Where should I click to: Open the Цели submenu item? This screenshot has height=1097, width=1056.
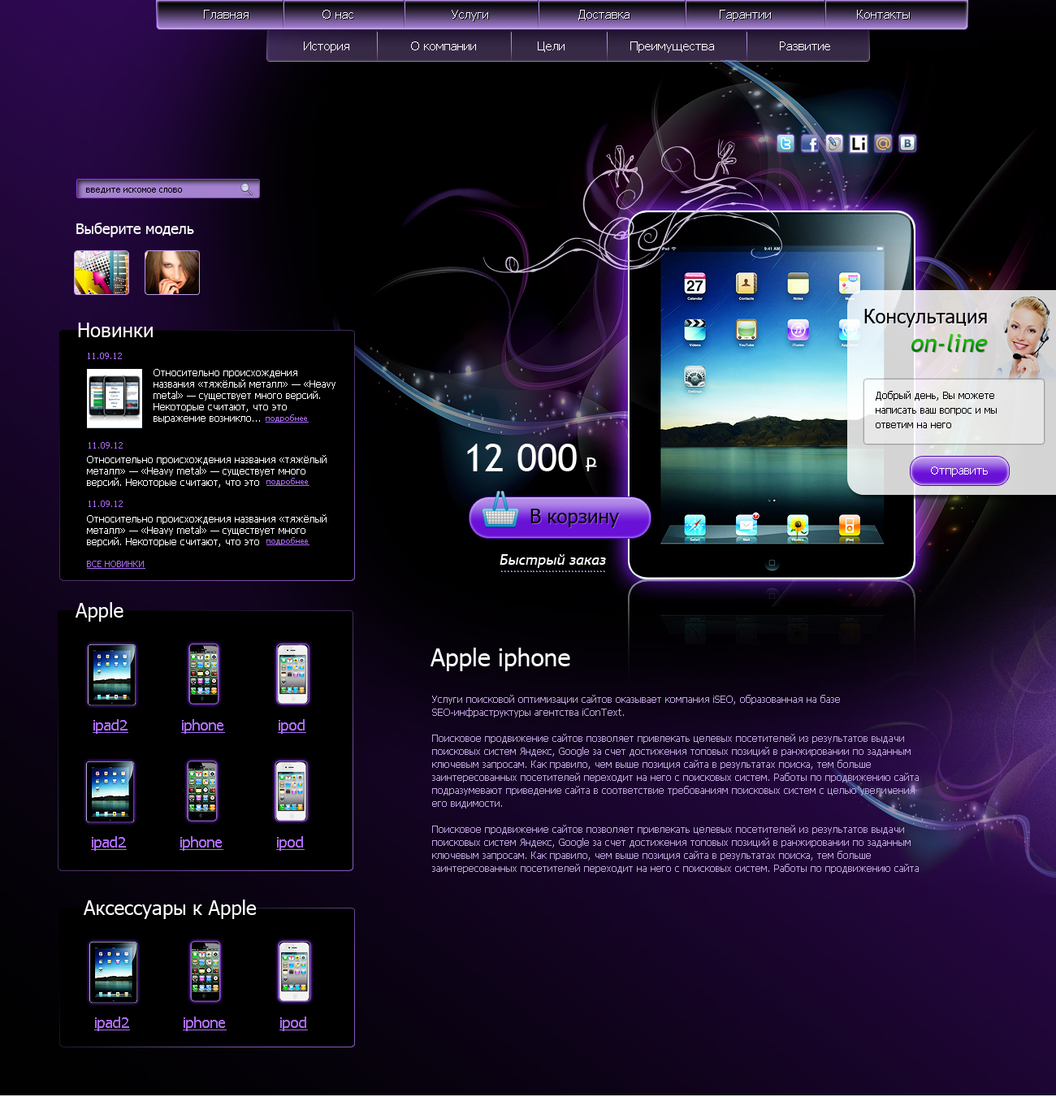tap(551, 46)
